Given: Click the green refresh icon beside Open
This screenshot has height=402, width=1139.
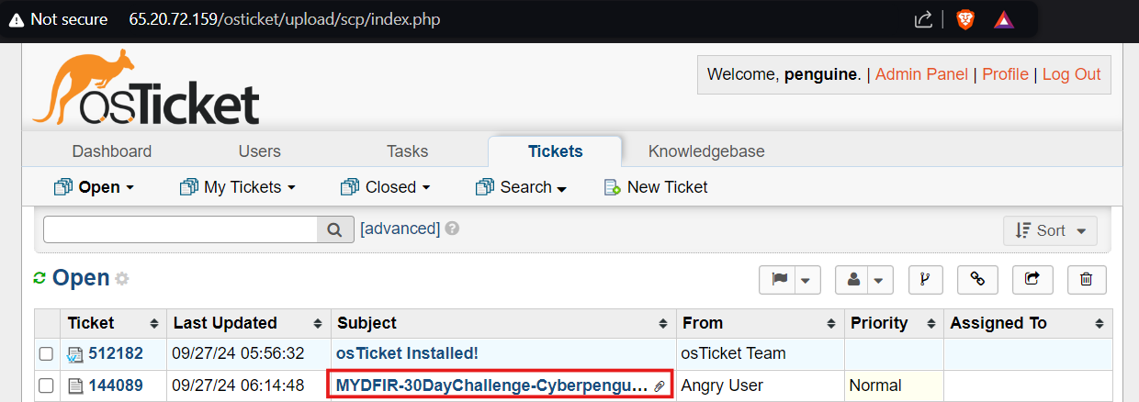Looking at the screenshot, I should click(x=39, y=278).
